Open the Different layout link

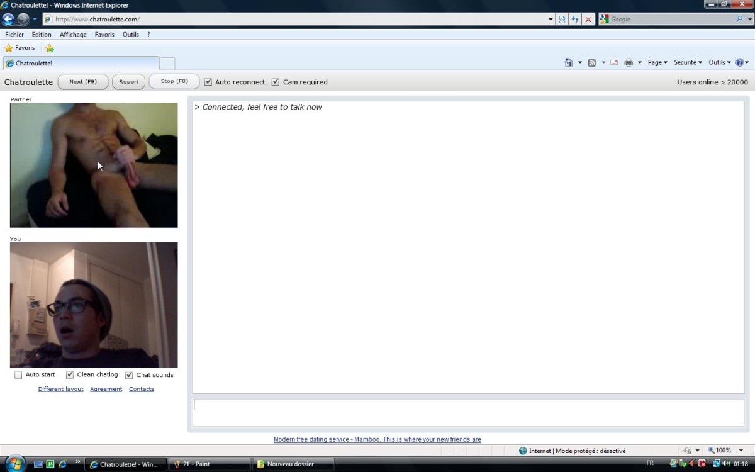(61, 389)
